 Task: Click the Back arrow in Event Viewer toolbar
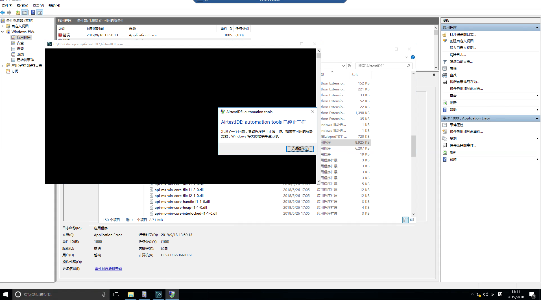coord(3,12)
